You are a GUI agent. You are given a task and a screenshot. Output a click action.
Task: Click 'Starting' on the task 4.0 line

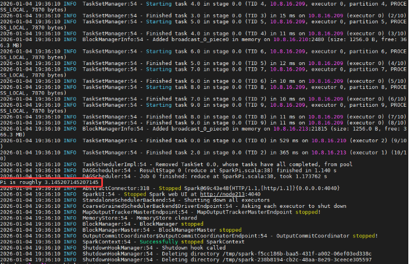[x=159, y=4]
